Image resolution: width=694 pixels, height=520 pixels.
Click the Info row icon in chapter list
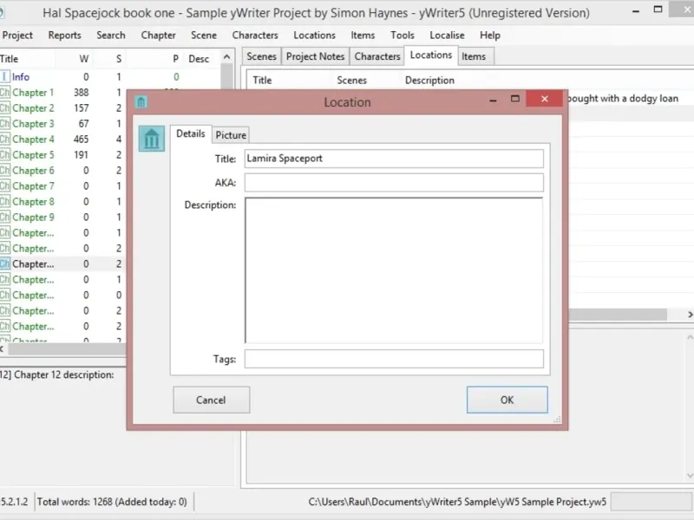4,77
